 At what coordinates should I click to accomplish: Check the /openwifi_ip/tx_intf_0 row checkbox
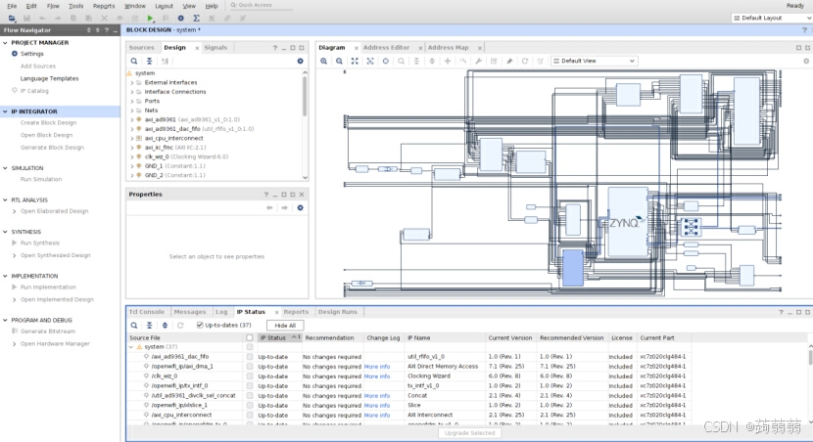(x=250, y=385)
